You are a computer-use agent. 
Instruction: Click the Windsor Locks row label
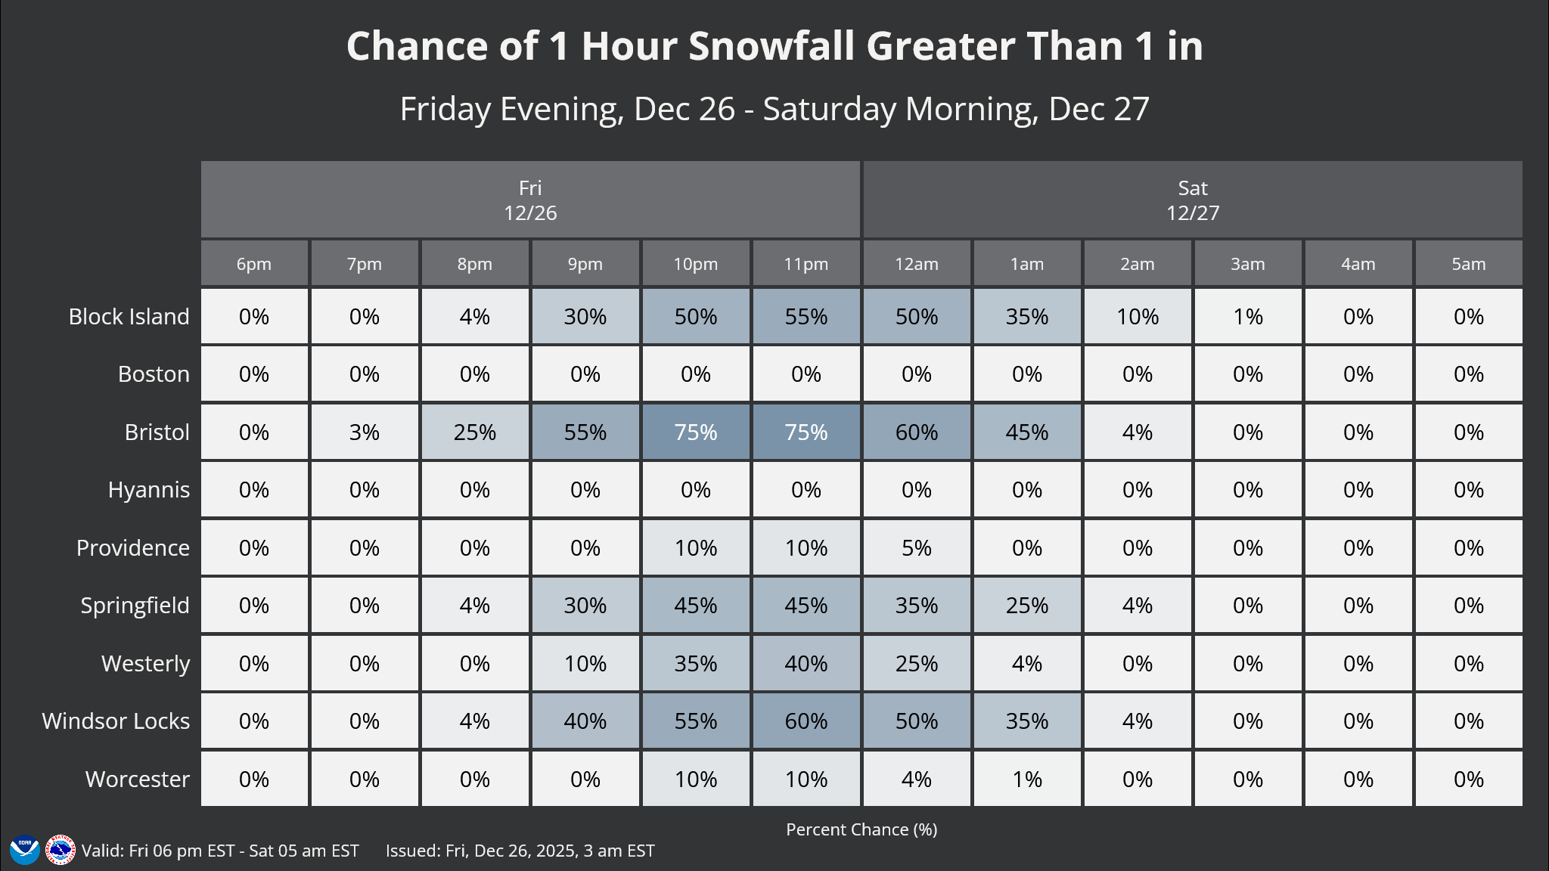(x=116, y=721)
